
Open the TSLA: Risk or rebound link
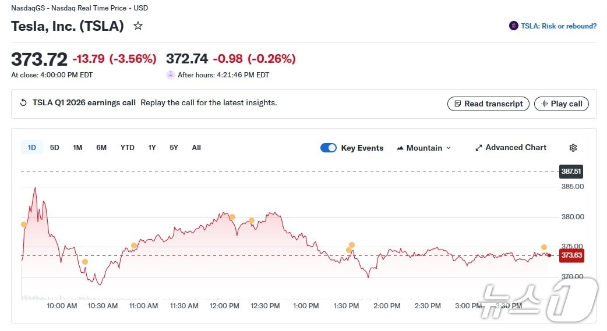click(558, 26)
